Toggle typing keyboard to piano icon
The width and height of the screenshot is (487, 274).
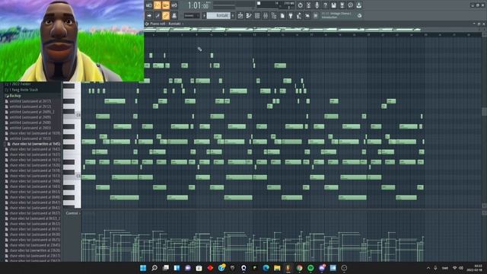pos(174,15)
